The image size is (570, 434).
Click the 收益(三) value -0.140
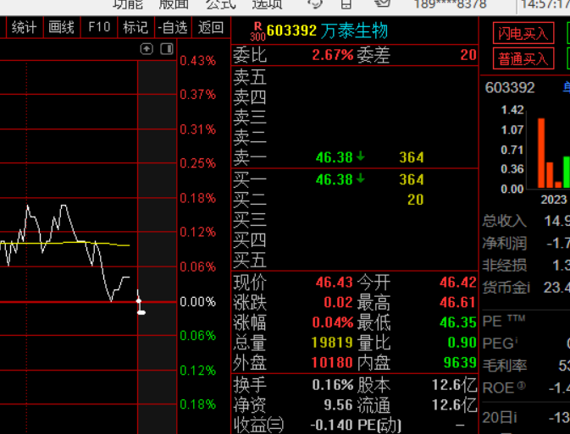(x=331, y=425)
